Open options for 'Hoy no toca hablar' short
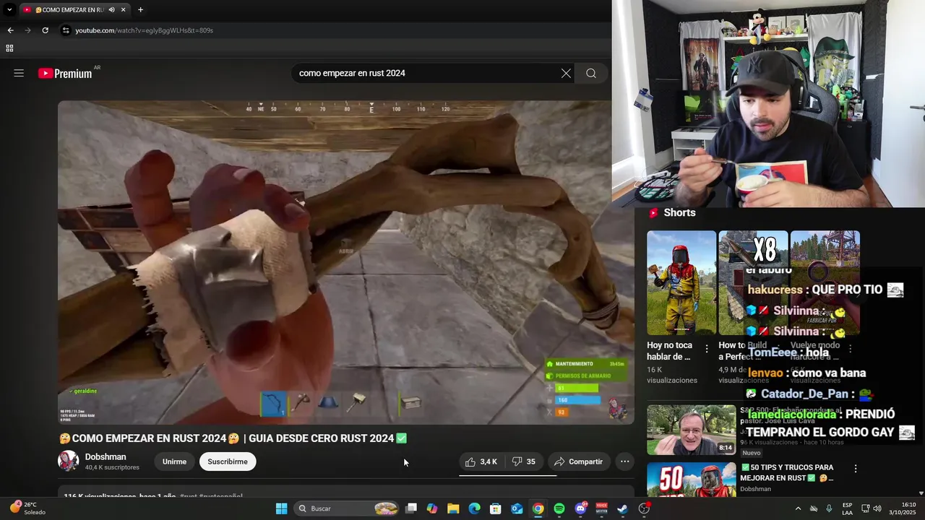Image resolution: width=925 pixels, height=520 pixels. 707,349
